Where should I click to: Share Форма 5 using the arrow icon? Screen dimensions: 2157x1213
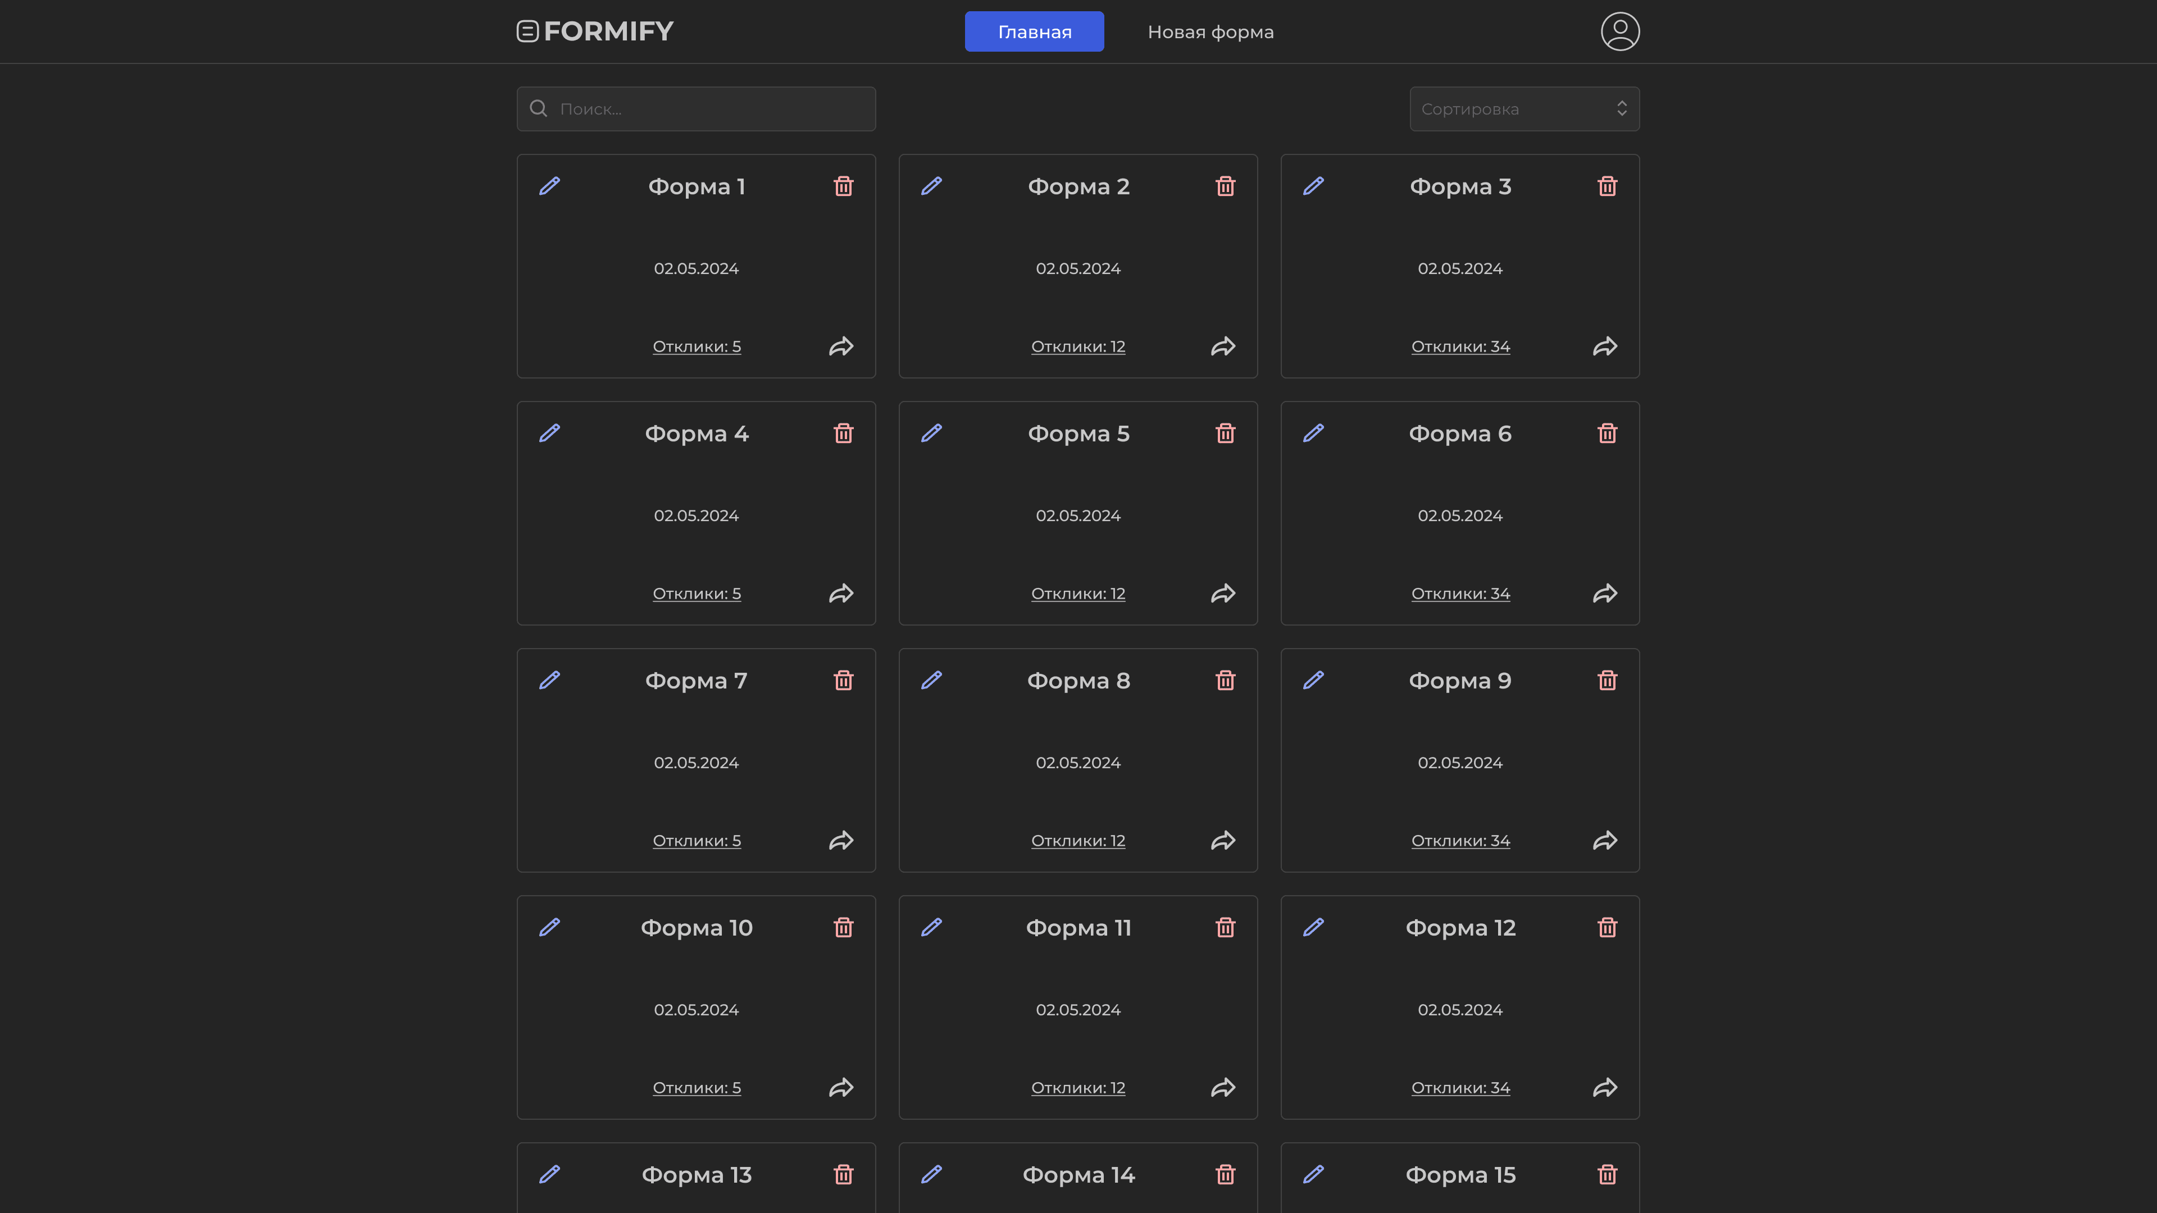(x=1223, y=592)
